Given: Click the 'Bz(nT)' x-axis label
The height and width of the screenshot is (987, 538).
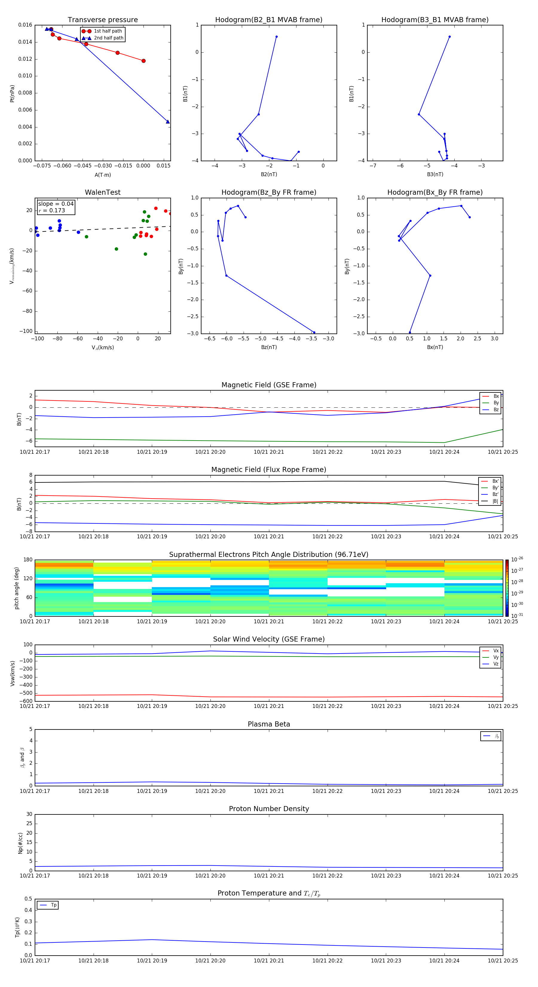Looking at the screenshot, I should pos(269,347).
